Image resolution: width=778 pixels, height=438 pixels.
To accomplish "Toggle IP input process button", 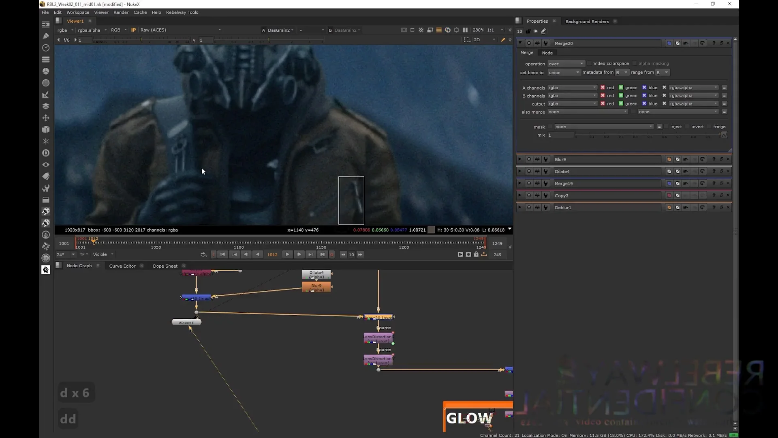I will click(x=133, y=30).
